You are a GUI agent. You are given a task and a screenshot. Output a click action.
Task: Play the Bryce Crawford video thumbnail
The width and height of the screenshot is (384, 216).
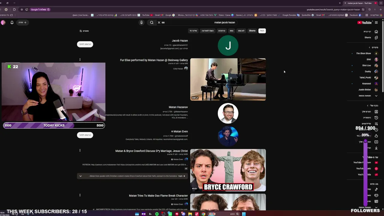pos(228,170)
